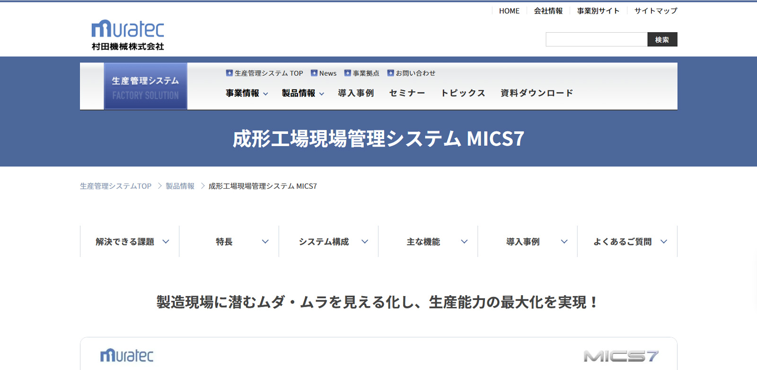
Task: Click arrow icon beside お問い合わせ
Action: click(x=391, y=73)
